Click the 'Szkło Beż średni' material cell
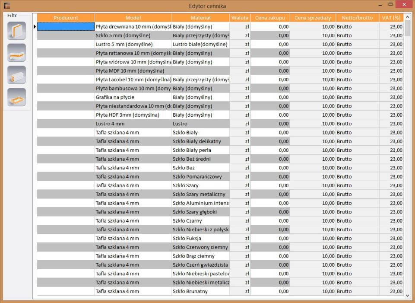This screenshot has width=415, height=303. point(201,159)
